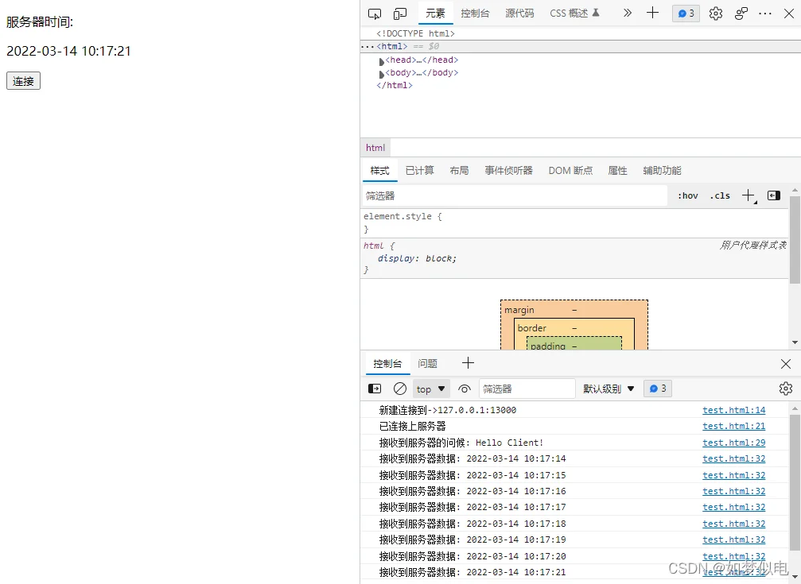Expand the <head> element node
Viewport: 801px width, 584px height.
(382, 61)
